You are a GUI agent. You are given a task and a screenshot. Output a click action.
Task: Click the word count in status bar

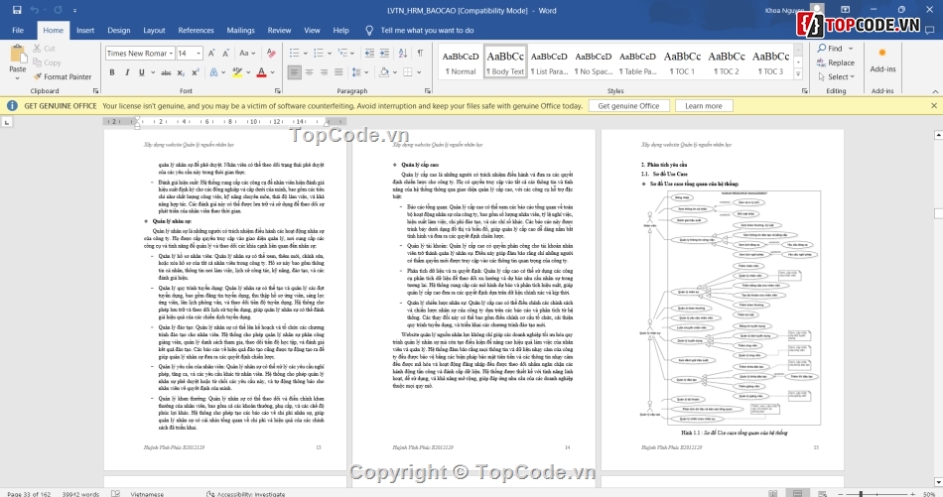click(x=80, y=493)
